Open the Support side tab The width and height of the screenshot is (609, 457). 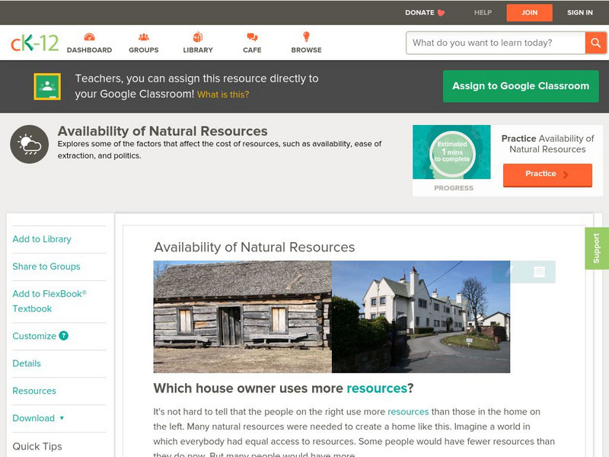[x=596, y=248]
